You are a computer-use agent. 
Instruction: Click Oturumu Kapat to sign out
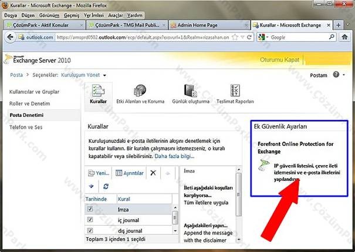point(280,59)
